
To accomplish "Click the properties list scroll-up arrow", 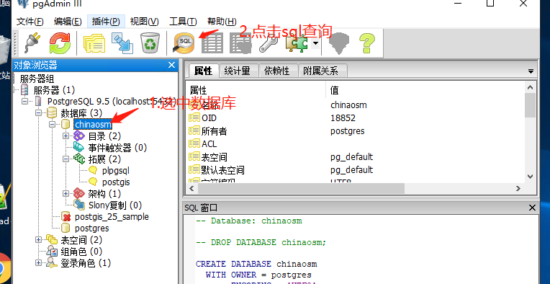I will tap(530, 87).
